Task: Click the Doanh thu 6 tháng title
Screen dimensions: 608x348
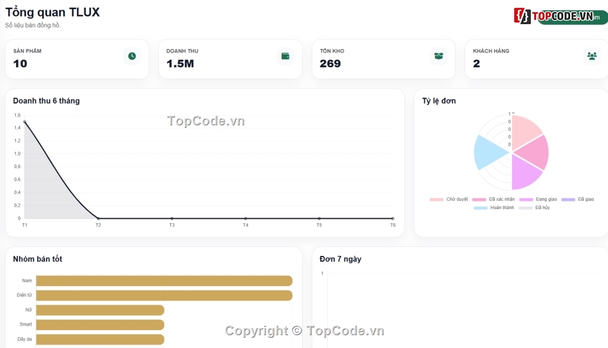Action: pos(46,101)
